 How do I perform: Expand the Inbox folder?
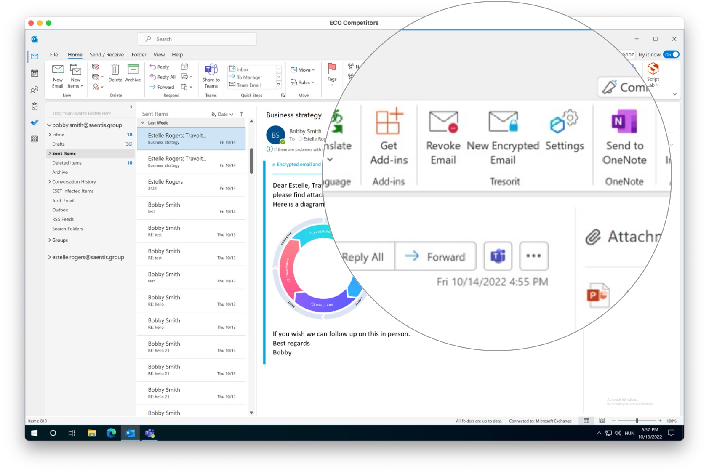click(50, 135)
